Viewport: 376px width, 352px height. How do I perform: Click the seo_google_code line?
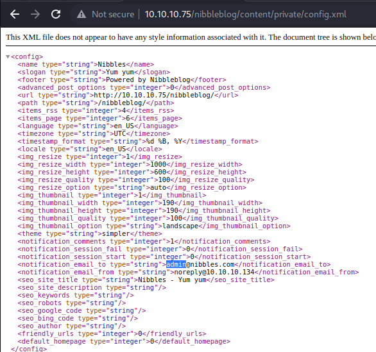[x=81, y=310]
